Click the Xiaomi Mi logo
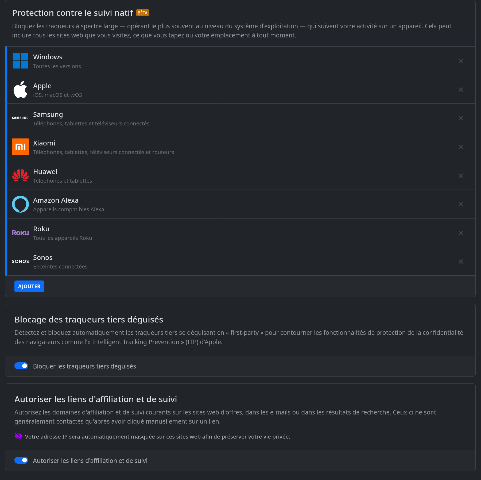The image size is (481, 480). [20, 147]
